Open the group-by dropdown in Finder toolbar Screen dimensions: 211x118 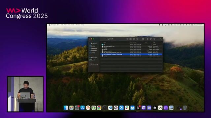[x=144, y=39]
